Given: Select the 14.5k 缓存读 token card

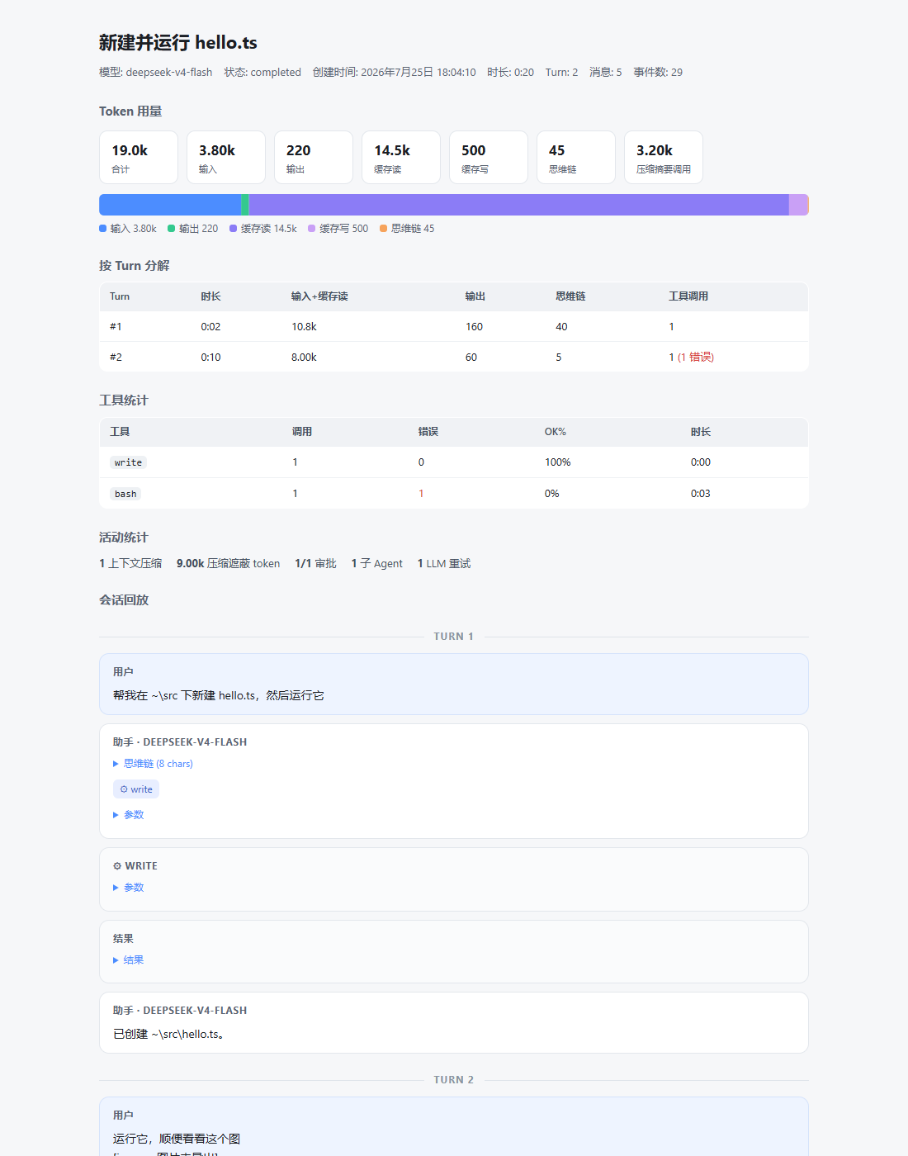Looking at the screenshot, I should point(401,157).
